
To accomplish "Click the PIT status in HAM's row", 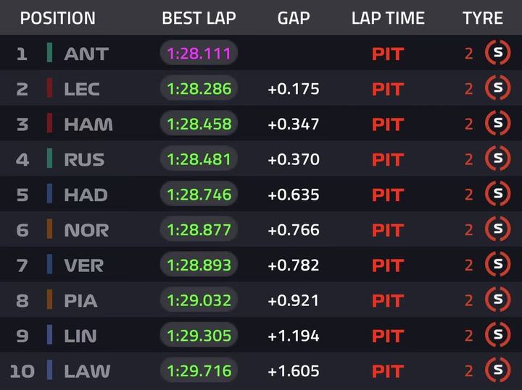I will click(x=388, y=124).
